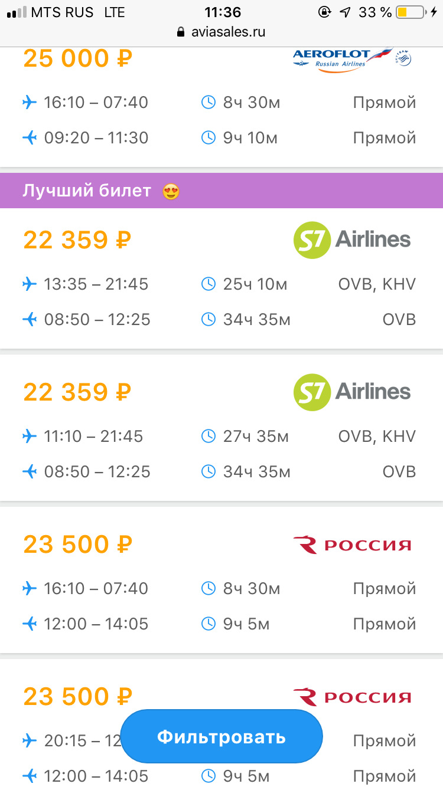Tap the Aeroflot airline logo
The width and height of the screenshot is (443, 787).
click(x=352, y=59)
